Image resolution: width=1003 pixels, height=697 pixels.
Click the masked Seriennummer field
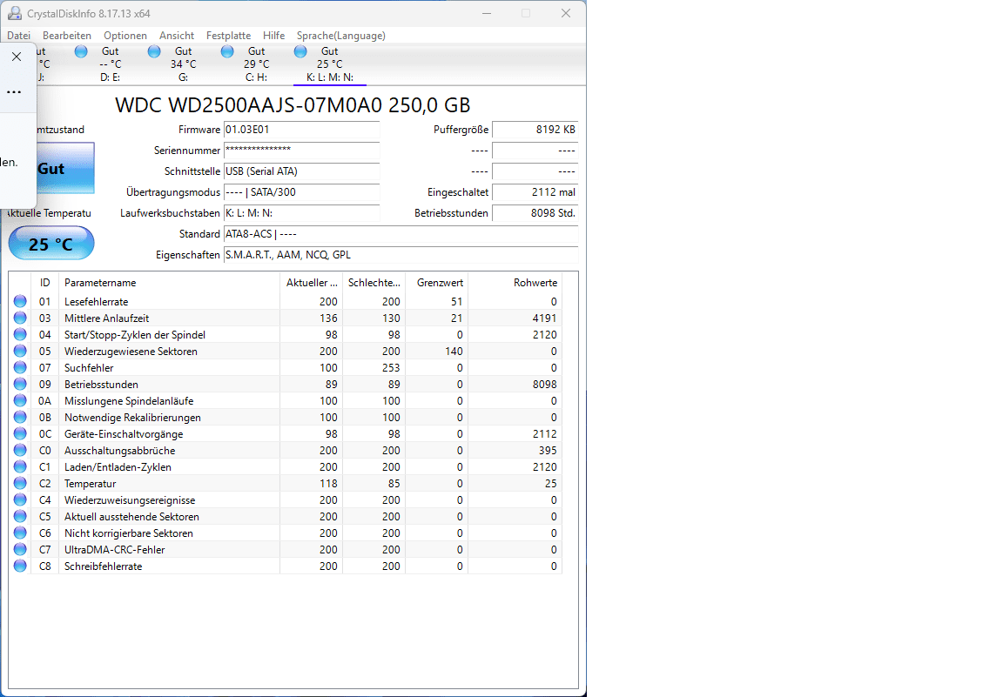coord(301,151)
